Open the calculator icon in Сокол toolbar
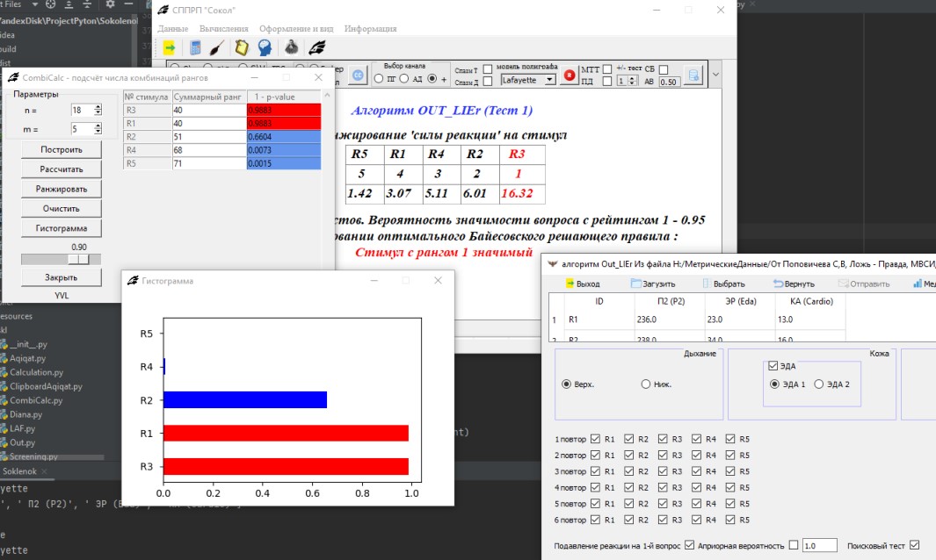The height and width of the screenshot is (560, 936). pos(195,47)
